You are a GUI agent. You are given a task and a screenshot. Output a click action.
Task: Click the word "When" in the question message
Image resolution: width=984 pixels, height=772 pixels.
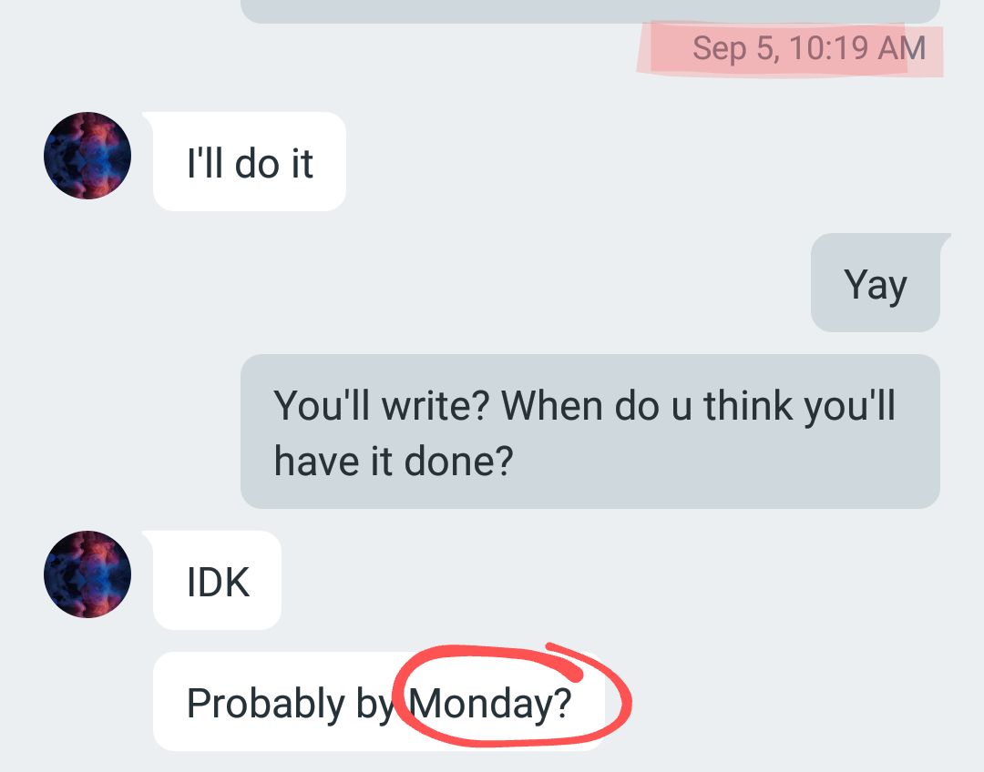[552, 405]
